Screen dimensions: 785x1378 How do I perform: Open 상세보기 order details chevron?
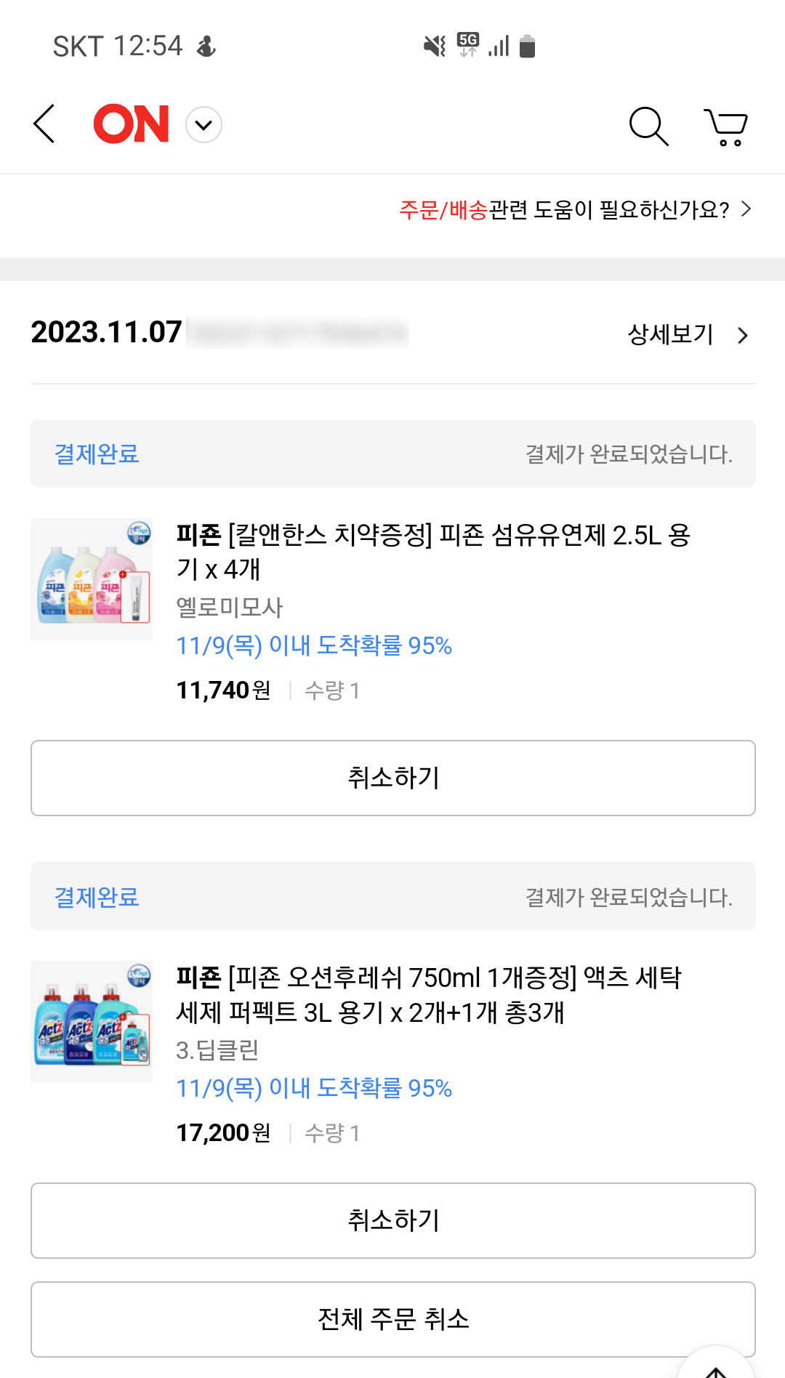(742, 335)
